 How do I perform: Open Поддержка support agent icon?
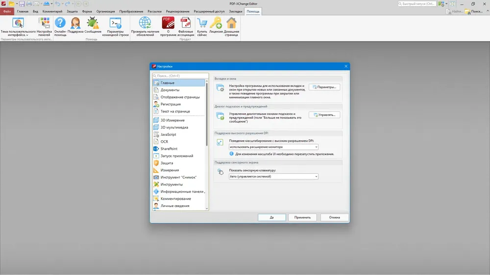click(75, 23)
